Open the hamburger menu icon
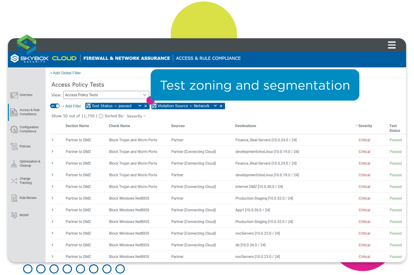The height and width of the screenshot is (275, 414). tap(392, 45)
